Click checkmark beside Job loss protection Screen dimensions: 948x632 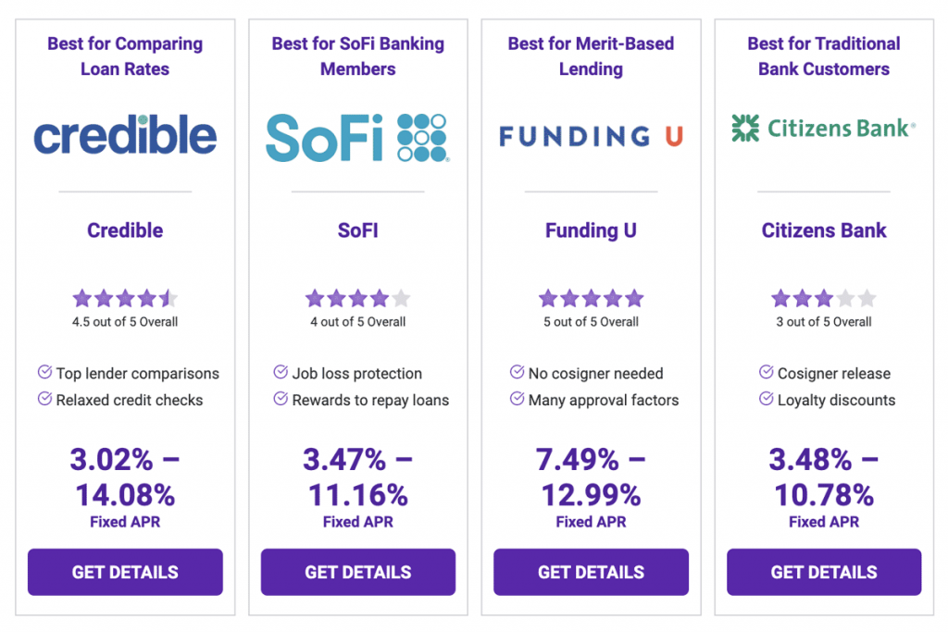click(x=281, y=373)
